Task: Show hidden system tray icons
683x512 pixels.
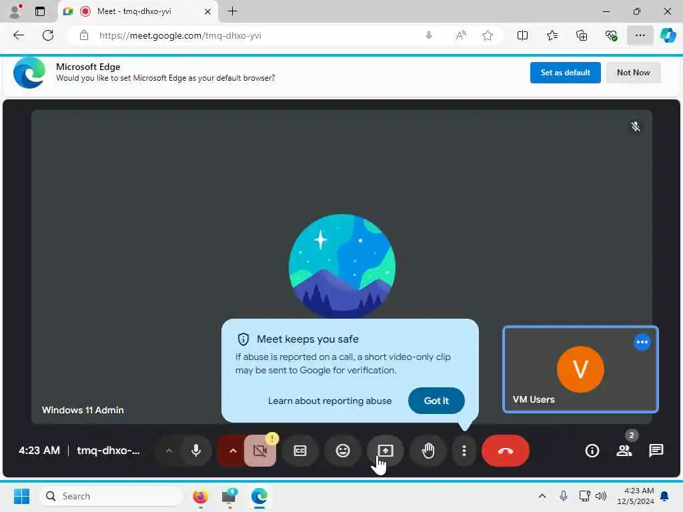Action: [x=542, y=496]
